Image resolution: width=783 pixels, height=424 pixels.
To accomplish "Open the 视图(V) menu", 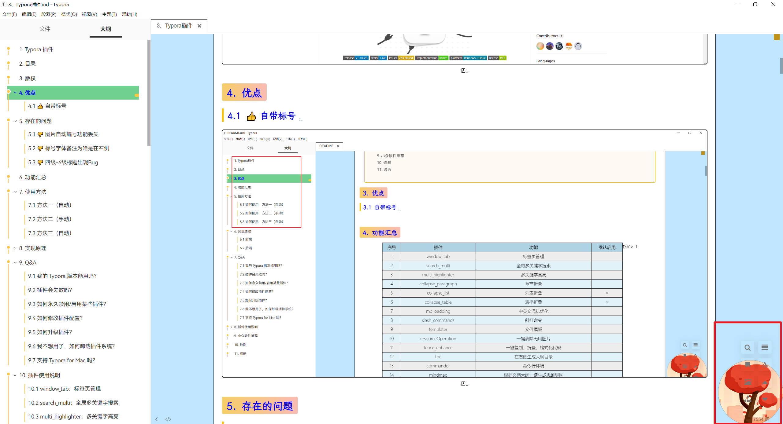I will (89, 14).
